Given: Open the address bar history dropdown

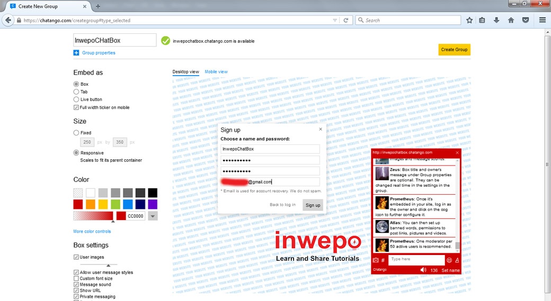Looking at the screenshot, I should (334, 20).
